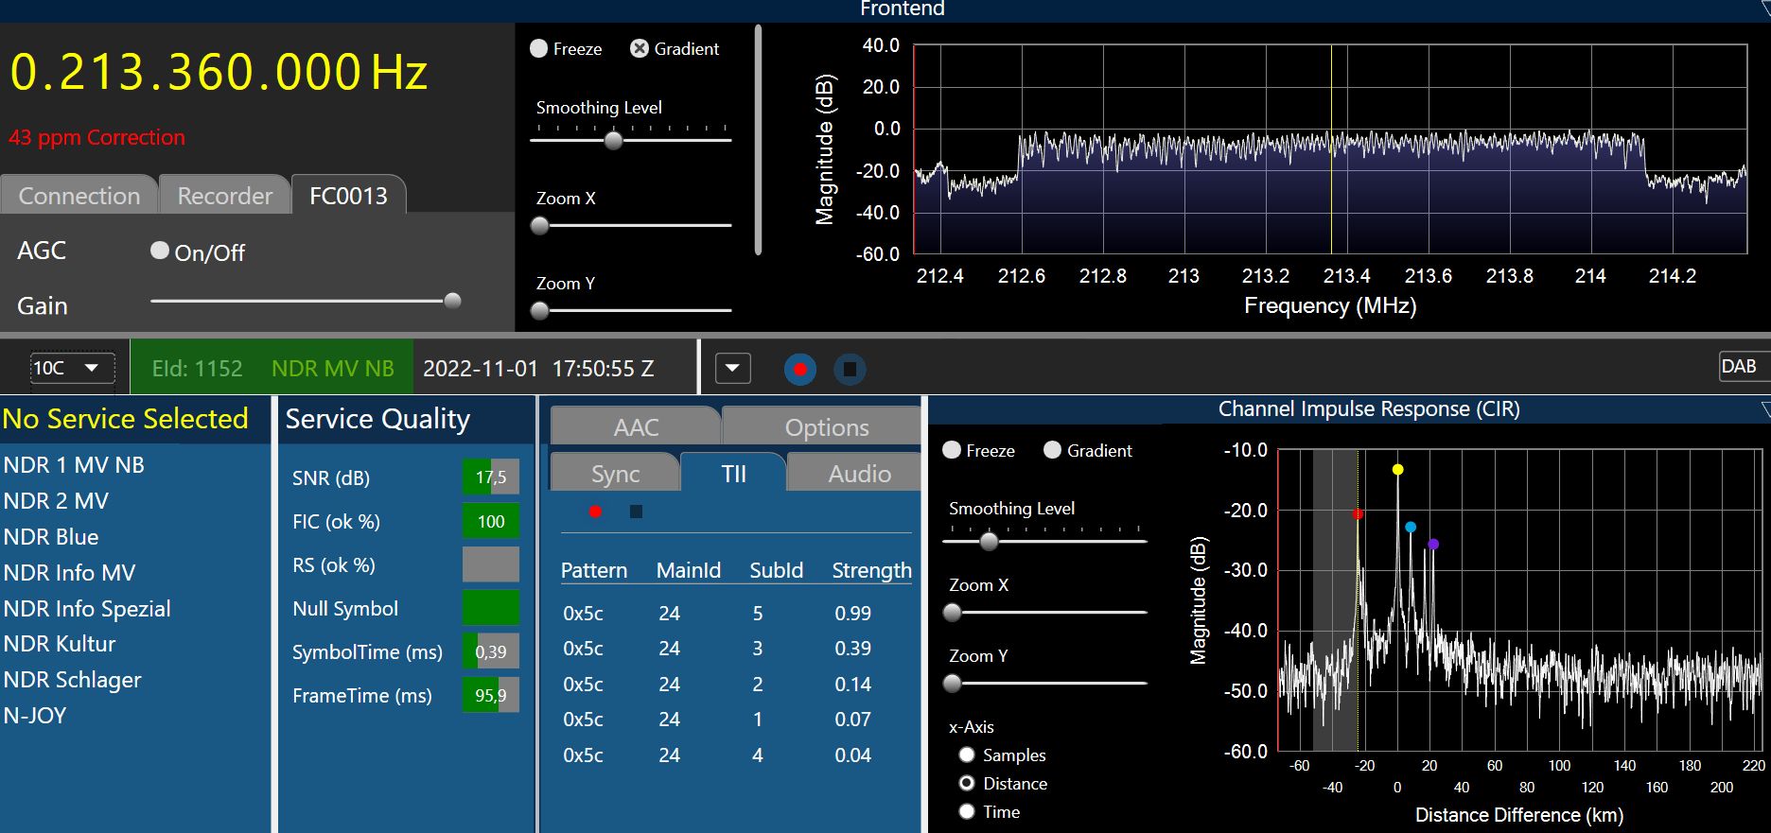Click the Gain slider handle
Viewport: 1771px width, 833px height.
[x=452, y=301]
